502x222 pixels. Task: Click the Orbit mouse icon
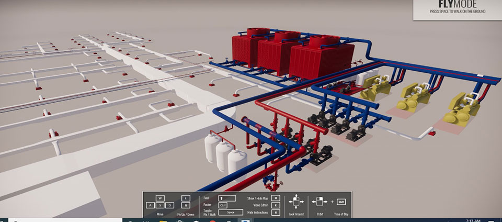tap(319, 202)
